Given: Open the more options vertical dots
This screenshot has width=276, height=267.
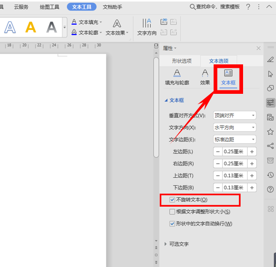Looking at the screenshot, I should coord(259,7).
